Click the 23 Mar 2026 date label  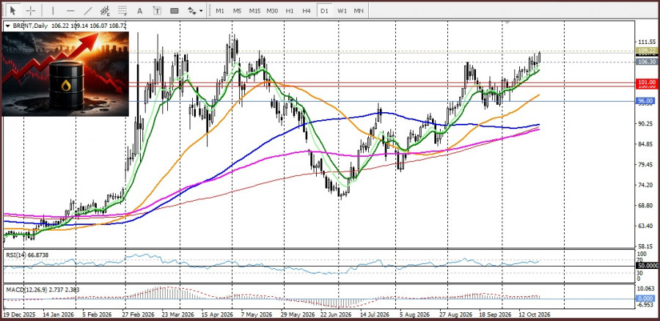coord(178,314)
